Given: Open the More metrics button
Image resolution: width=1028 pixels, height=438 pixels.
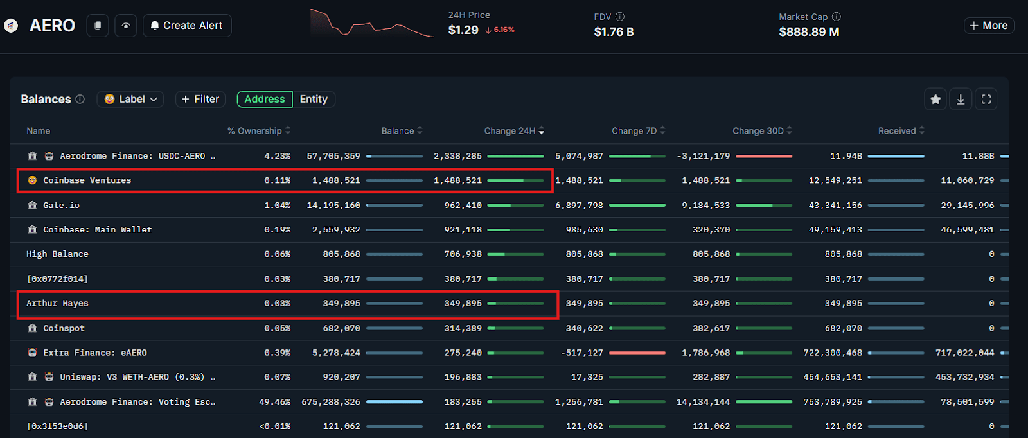Looking at the screenshot, I should coord(989,26).
